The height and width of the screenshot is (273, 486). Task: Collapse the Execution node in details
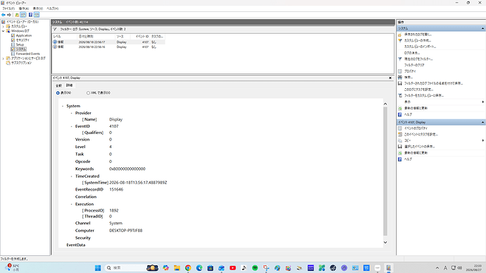71,204
